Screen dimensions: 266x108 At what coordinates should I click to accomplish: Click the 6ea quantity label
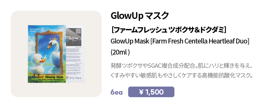(116, 92)
